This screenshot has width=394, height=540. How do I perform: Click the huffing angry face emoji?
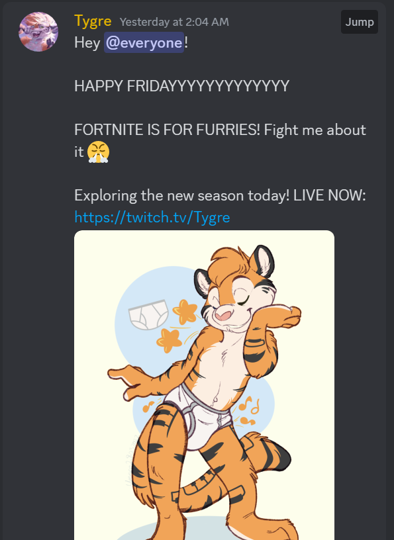tap(98, 152)
